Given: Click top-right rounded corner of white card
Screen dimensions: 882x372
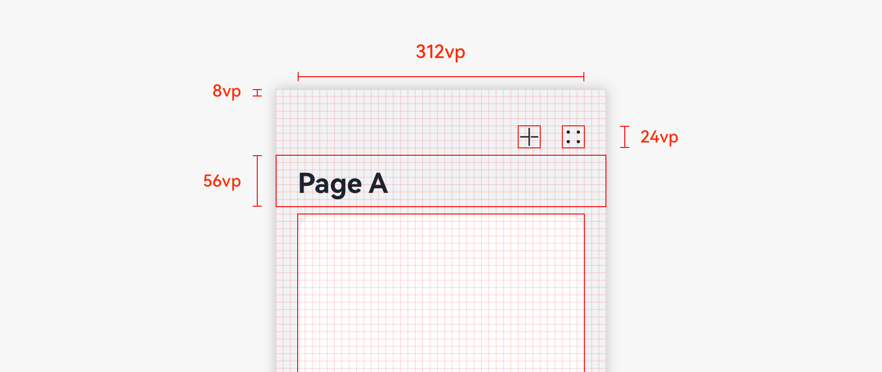Looking at the screenshot, I should pos(581,218).
